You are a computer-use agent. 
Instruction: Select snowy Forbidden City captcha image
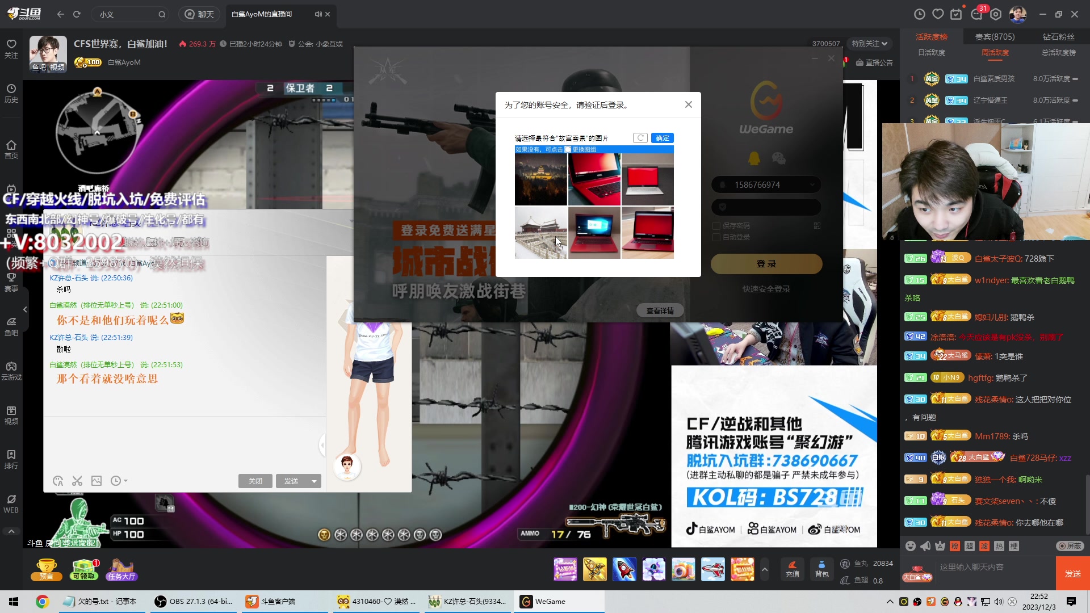point(540,233)
